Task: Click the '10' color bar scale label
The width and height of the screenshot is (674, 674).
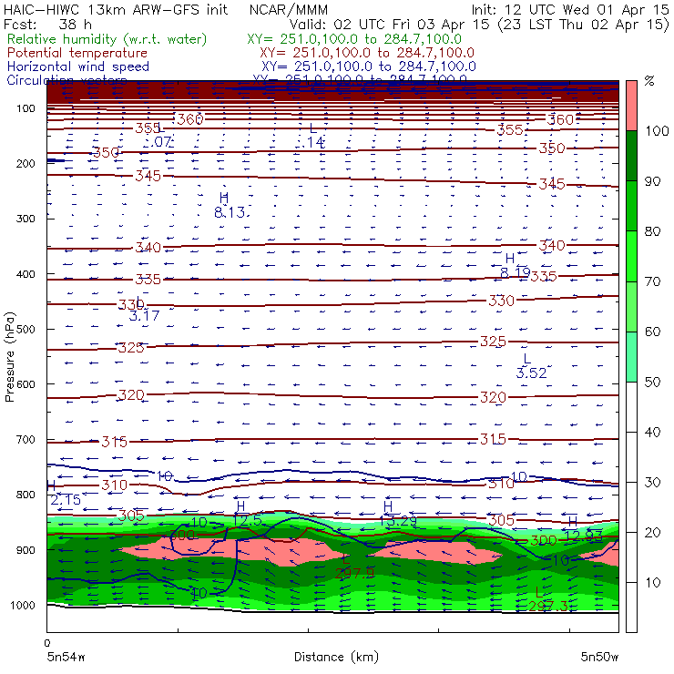Action: 652,583
